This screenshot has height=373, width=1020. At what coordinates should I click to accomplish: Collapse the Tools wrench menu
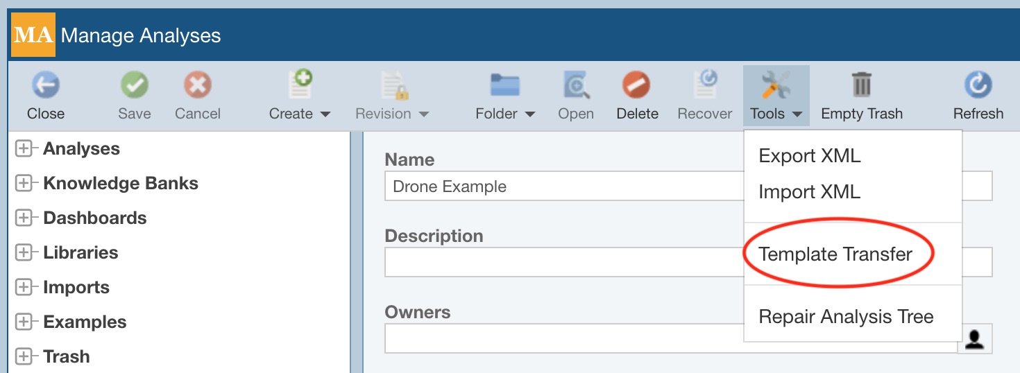776,97
